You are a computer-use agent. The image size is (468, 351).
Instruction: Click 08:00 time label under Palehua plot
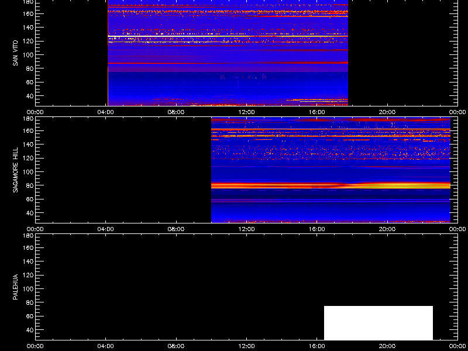(x=176, y=346)
